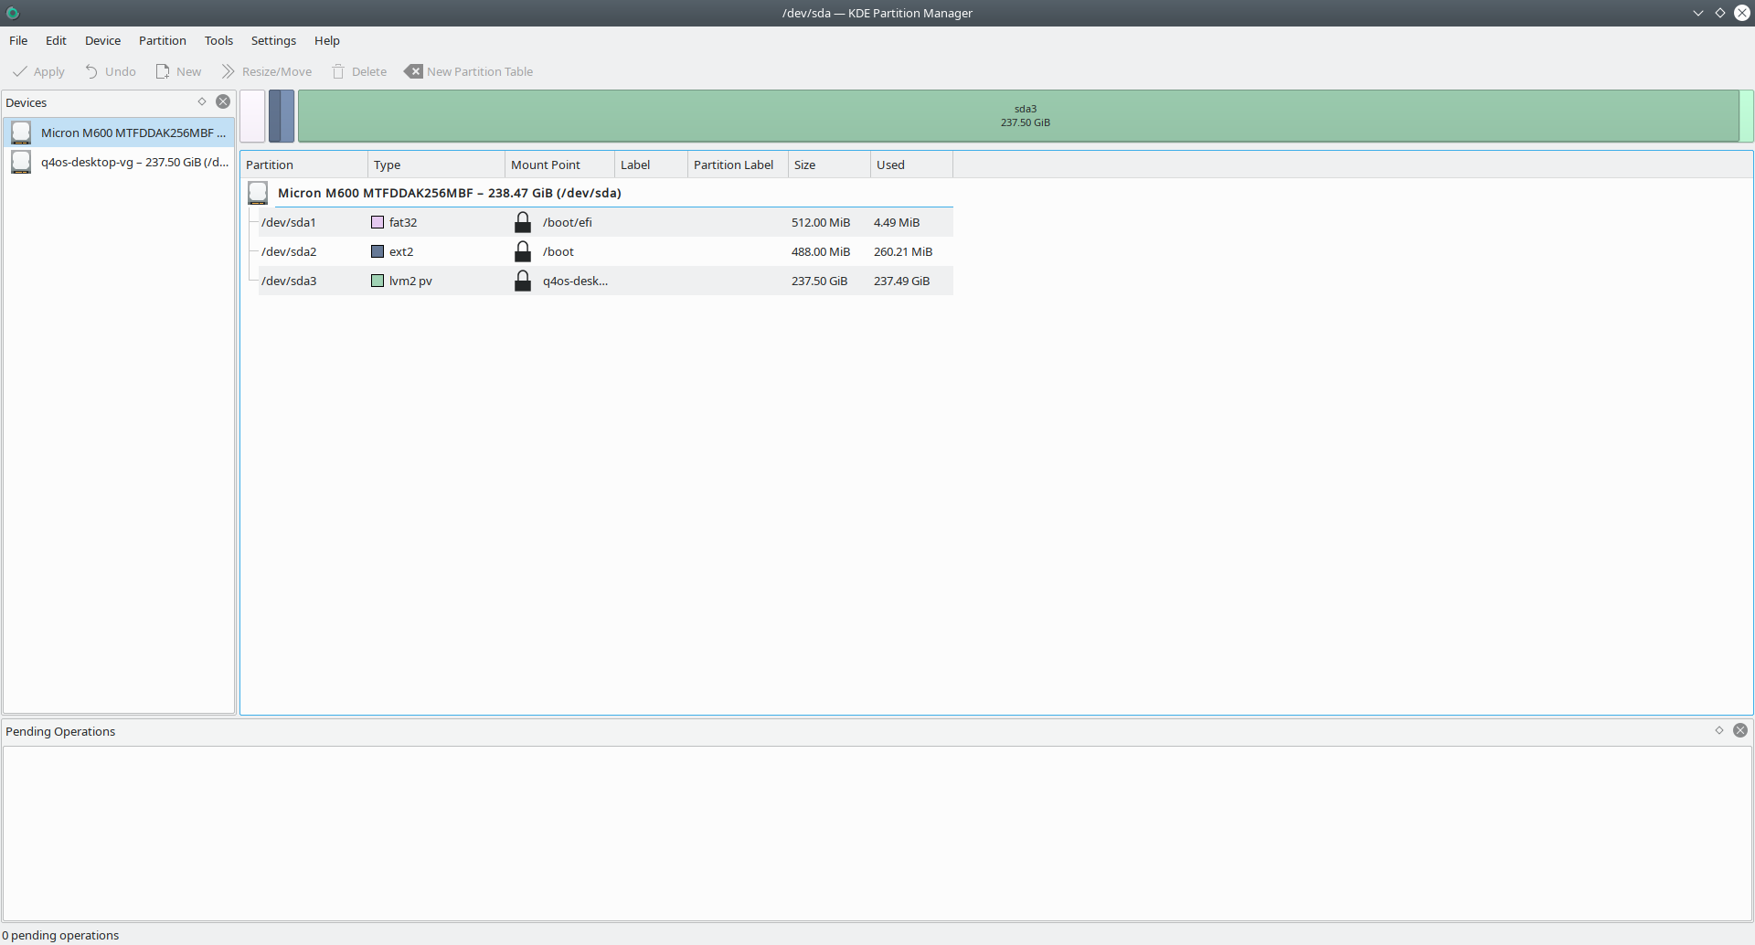
Task: Open the Settings menu
Action: click(x=273, y=40)
